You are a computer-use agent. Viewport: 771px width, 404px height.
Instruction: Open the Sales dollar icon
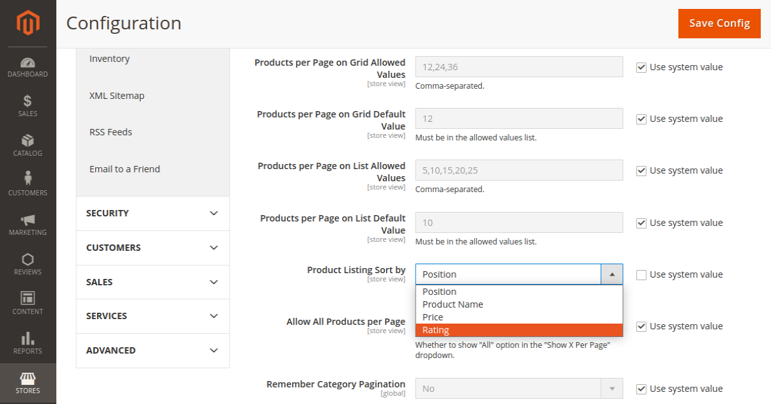[27, 101]
